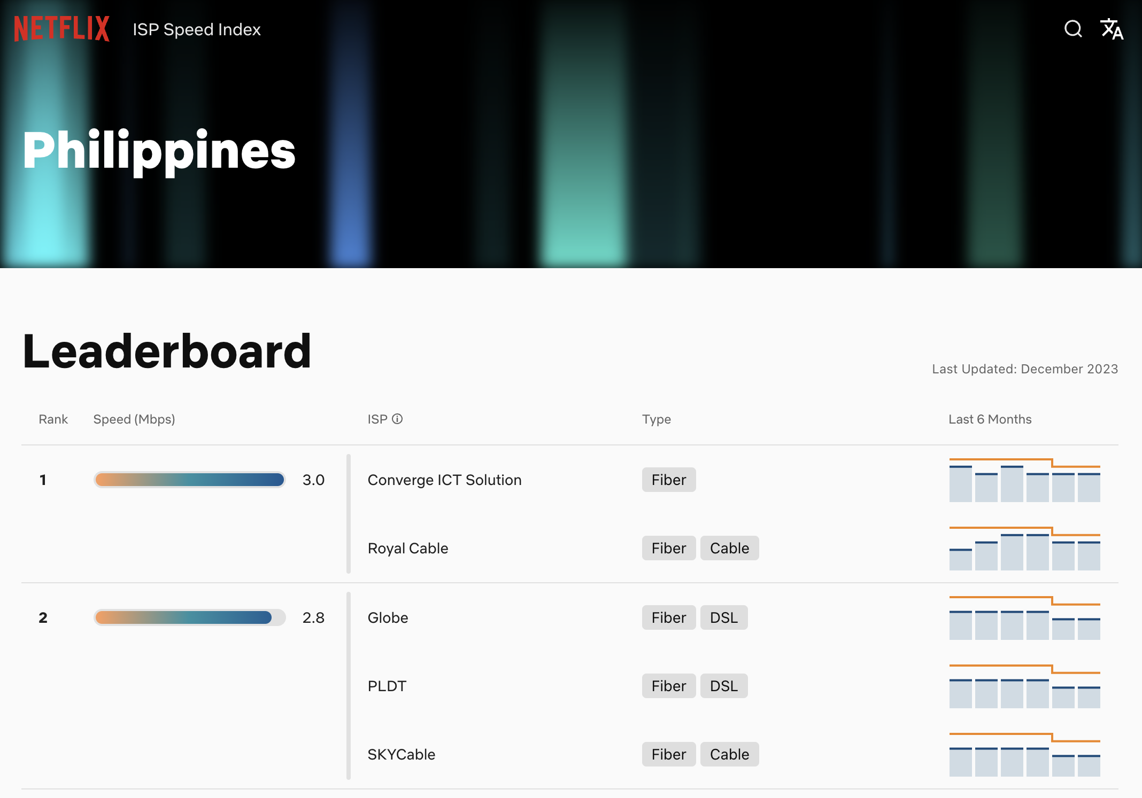1142x798 pixels.
Task: Open the Royal Cable ISP page
Action: [407, 548]
